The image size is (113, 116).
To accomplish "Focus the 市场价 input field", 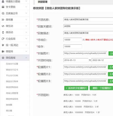I will pos(73,40).
